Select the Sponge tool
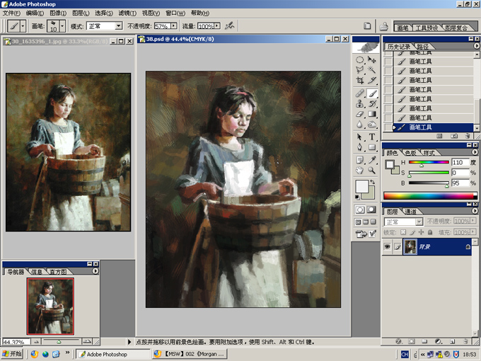 pyautogui.click(x=372, y=125)
